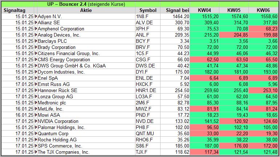Open the arrow beside Roche Holding AG
Screen dimensions: 280x157
(x=36, y=140)
